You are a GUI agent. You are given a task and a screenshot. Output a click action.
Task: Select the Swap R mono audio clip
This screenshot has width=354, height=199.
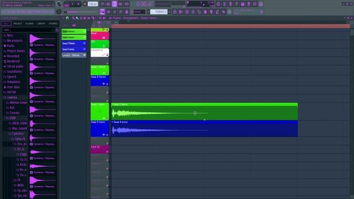pyautogui.click(x=204, y=129)
